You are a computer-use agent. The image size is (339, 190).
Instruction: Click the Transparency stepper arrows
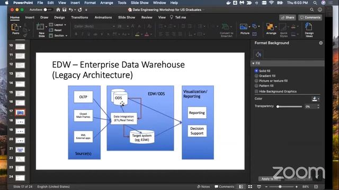[x=318, y=107]
